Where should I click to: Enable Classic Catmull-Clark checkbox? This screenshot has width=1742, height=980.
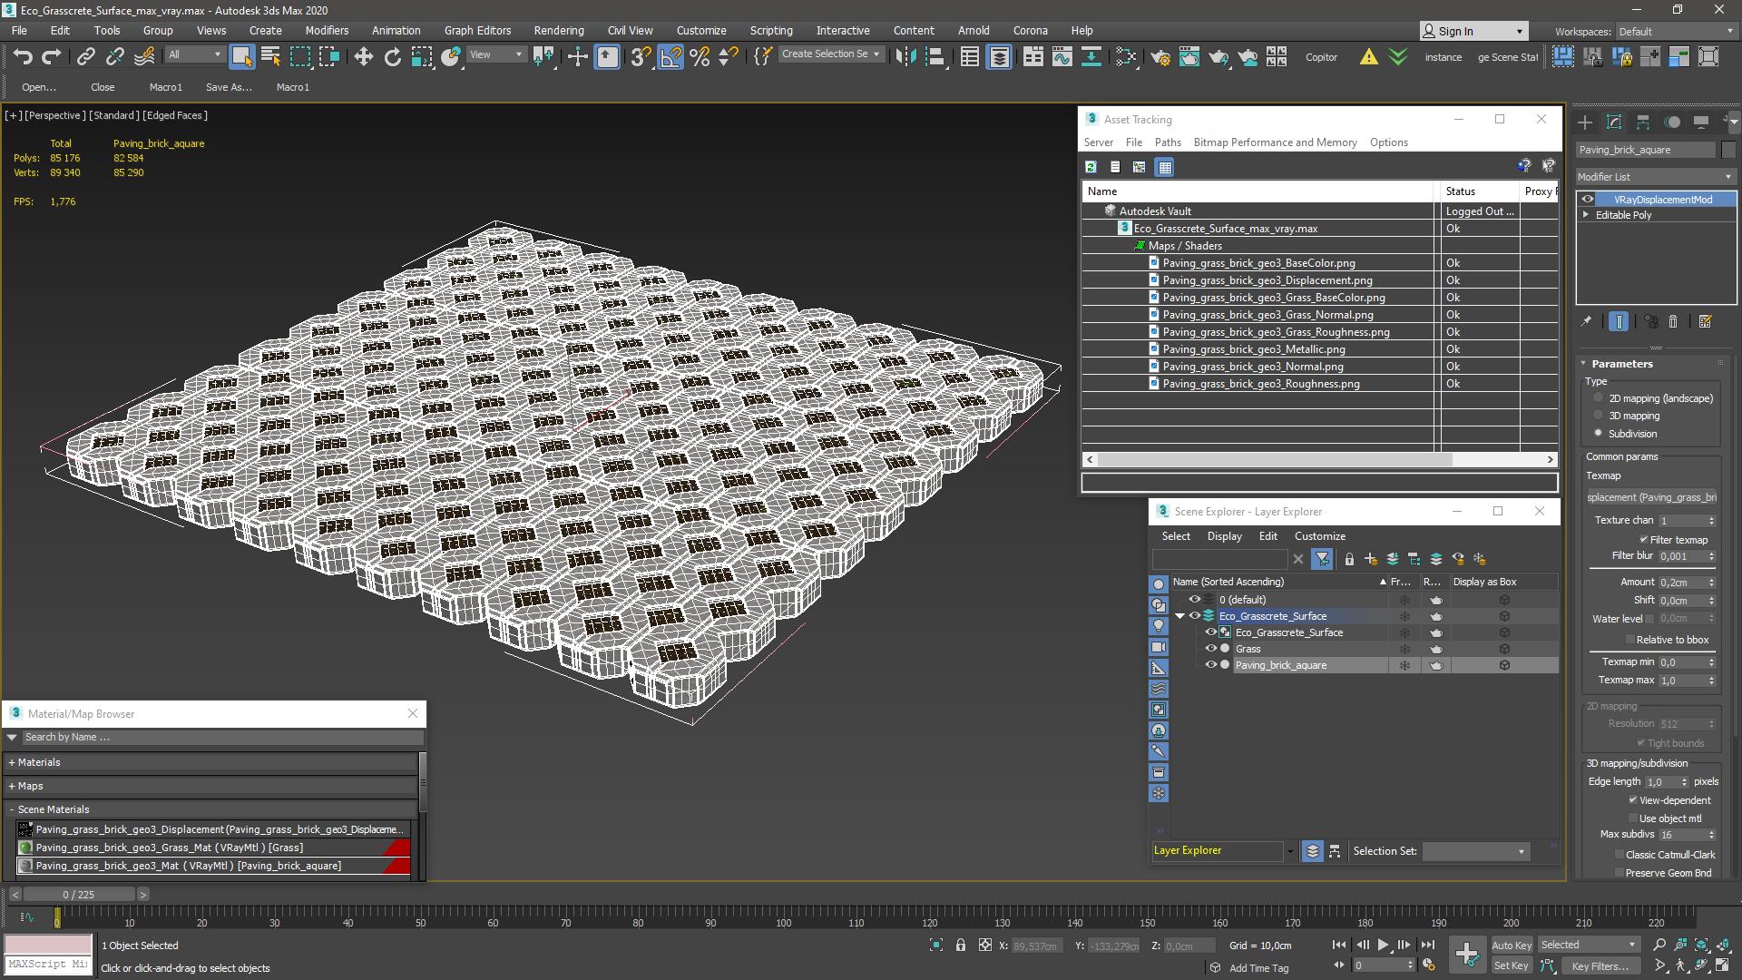pyautogui.click(x=1620, y=855)
